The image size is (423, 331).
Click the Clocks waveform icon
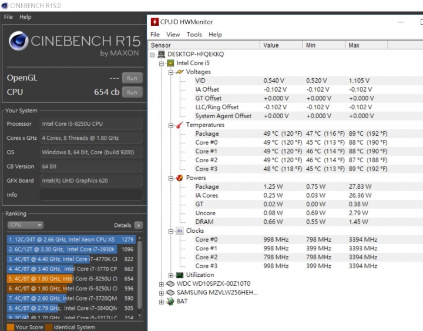[179, 230]
